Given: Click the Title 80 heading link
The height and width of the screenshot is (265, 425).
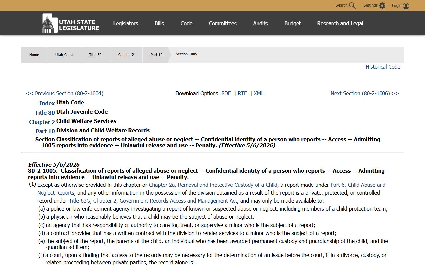Looking at the screenshot, I should pos(45,113).
